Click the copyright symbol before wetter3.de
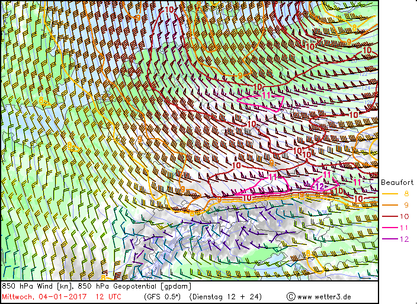The width and height of the screenshot is (417, 304). tap(291, 296)
